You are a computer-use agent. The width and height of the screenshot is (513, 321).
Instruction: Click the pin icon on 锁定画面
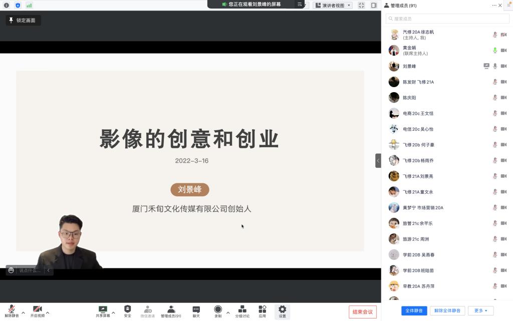click(x=11, y=20)
